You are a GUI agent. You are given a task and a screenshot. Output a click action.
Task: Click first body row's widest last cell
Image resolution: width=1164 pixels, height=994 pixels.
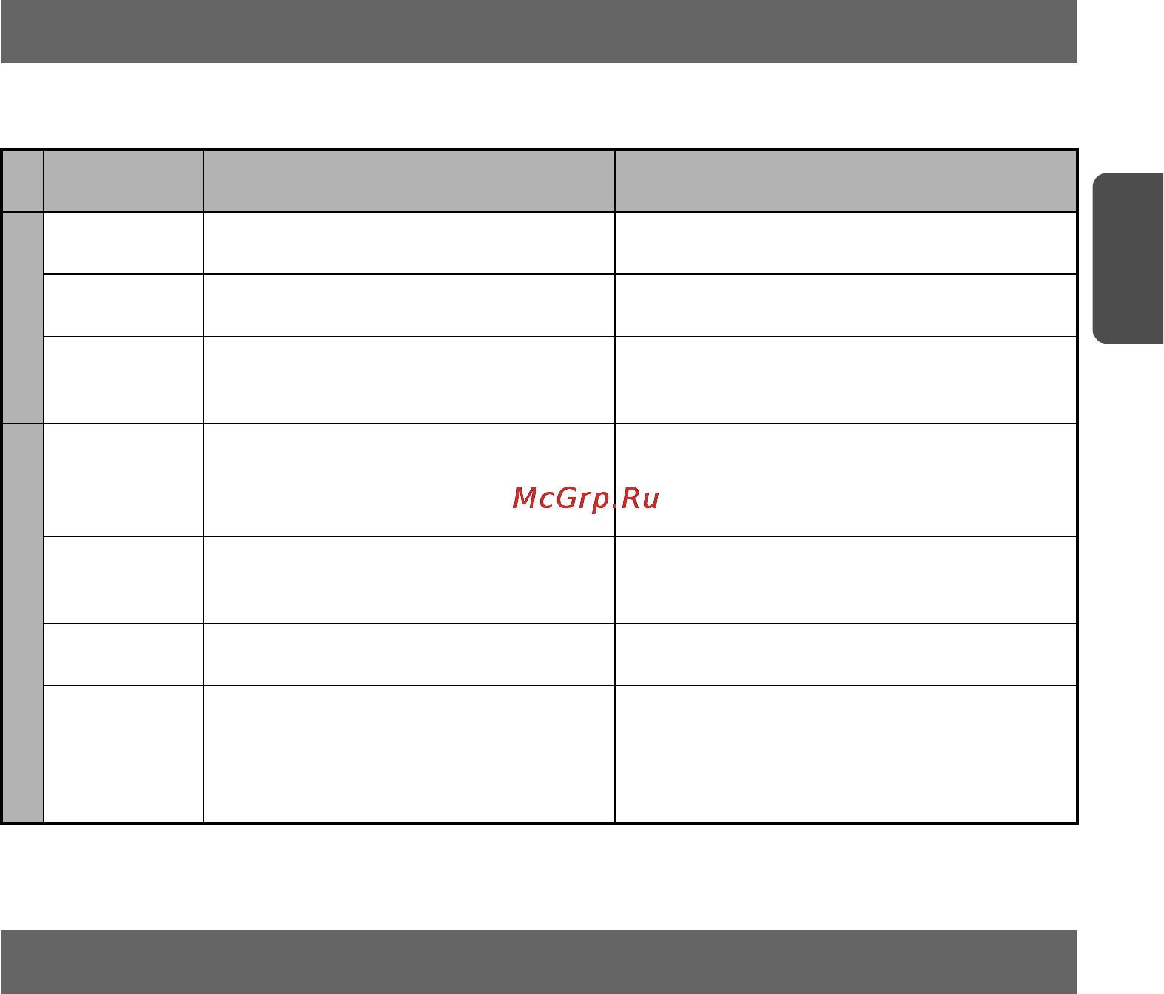point(845,243)
